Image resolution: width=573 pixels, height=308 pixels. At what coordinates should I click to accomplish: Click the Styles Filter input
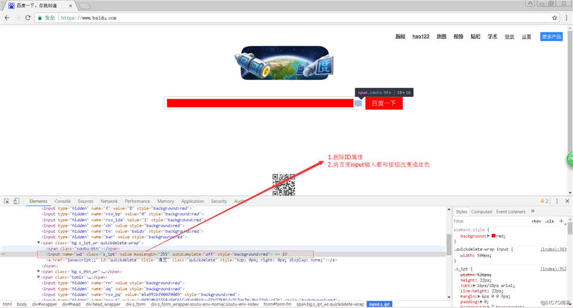tap(489, 221)
